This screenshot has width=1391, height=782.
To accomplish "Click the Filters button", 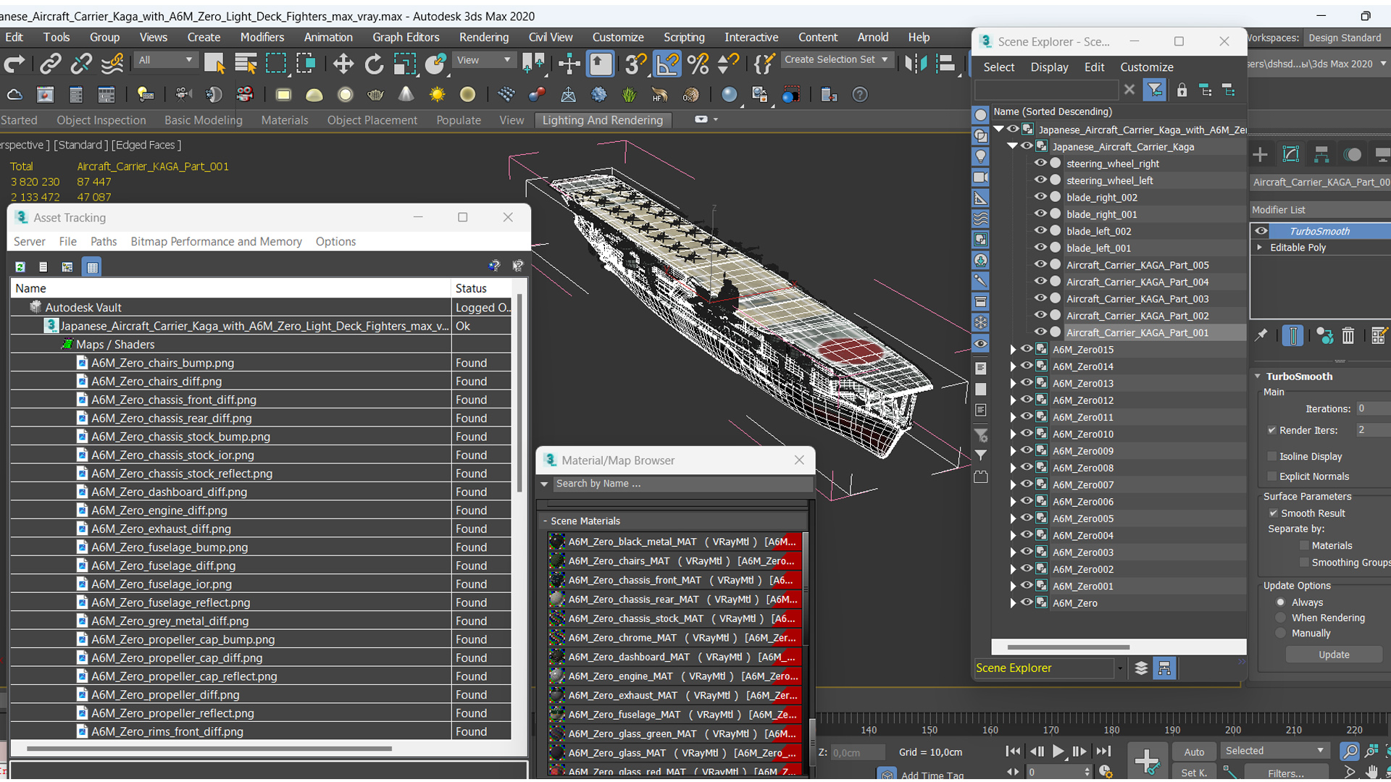I will click(1285, 773).
